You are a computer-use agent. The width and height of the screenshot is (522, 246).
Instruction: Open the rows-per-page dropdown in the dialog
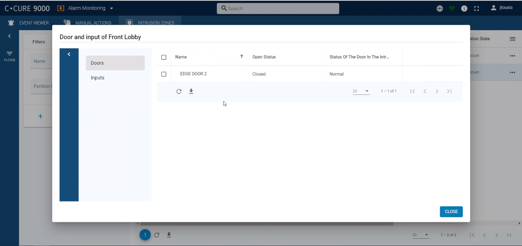tap(361, 91)
